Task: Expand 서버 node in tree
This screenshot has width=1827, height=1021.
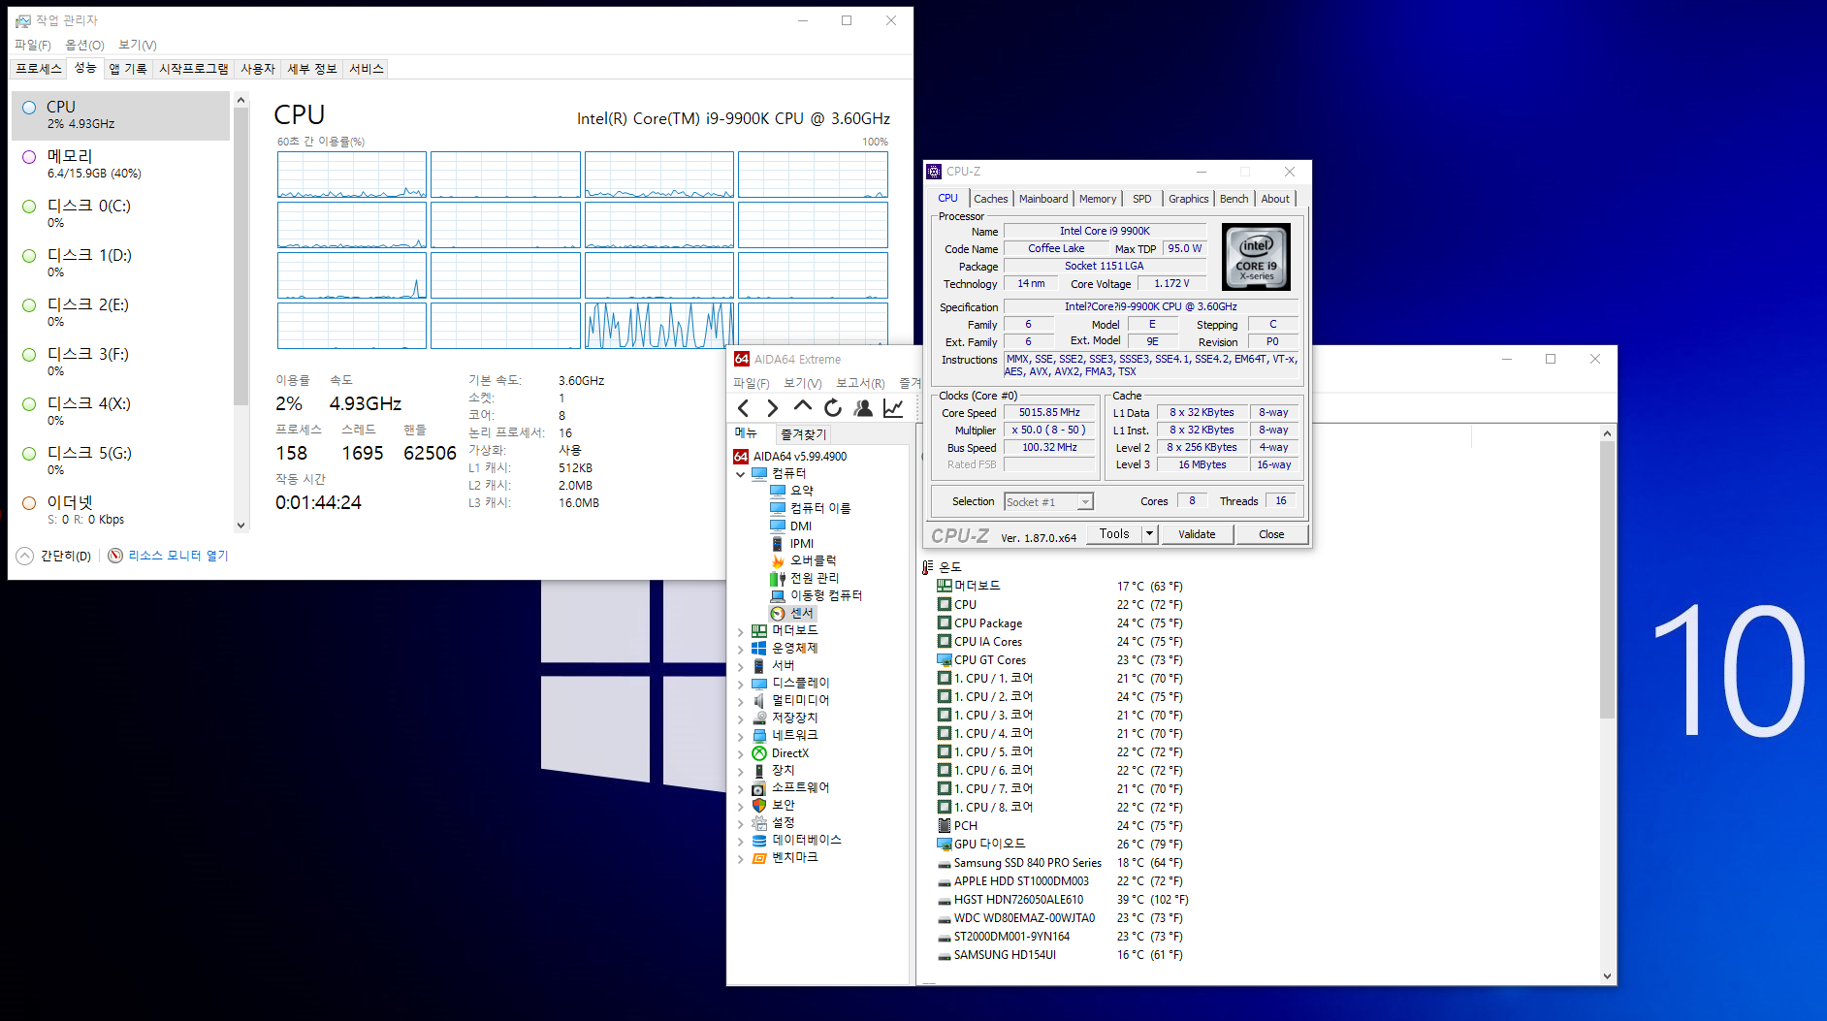Action: point(741,666)
